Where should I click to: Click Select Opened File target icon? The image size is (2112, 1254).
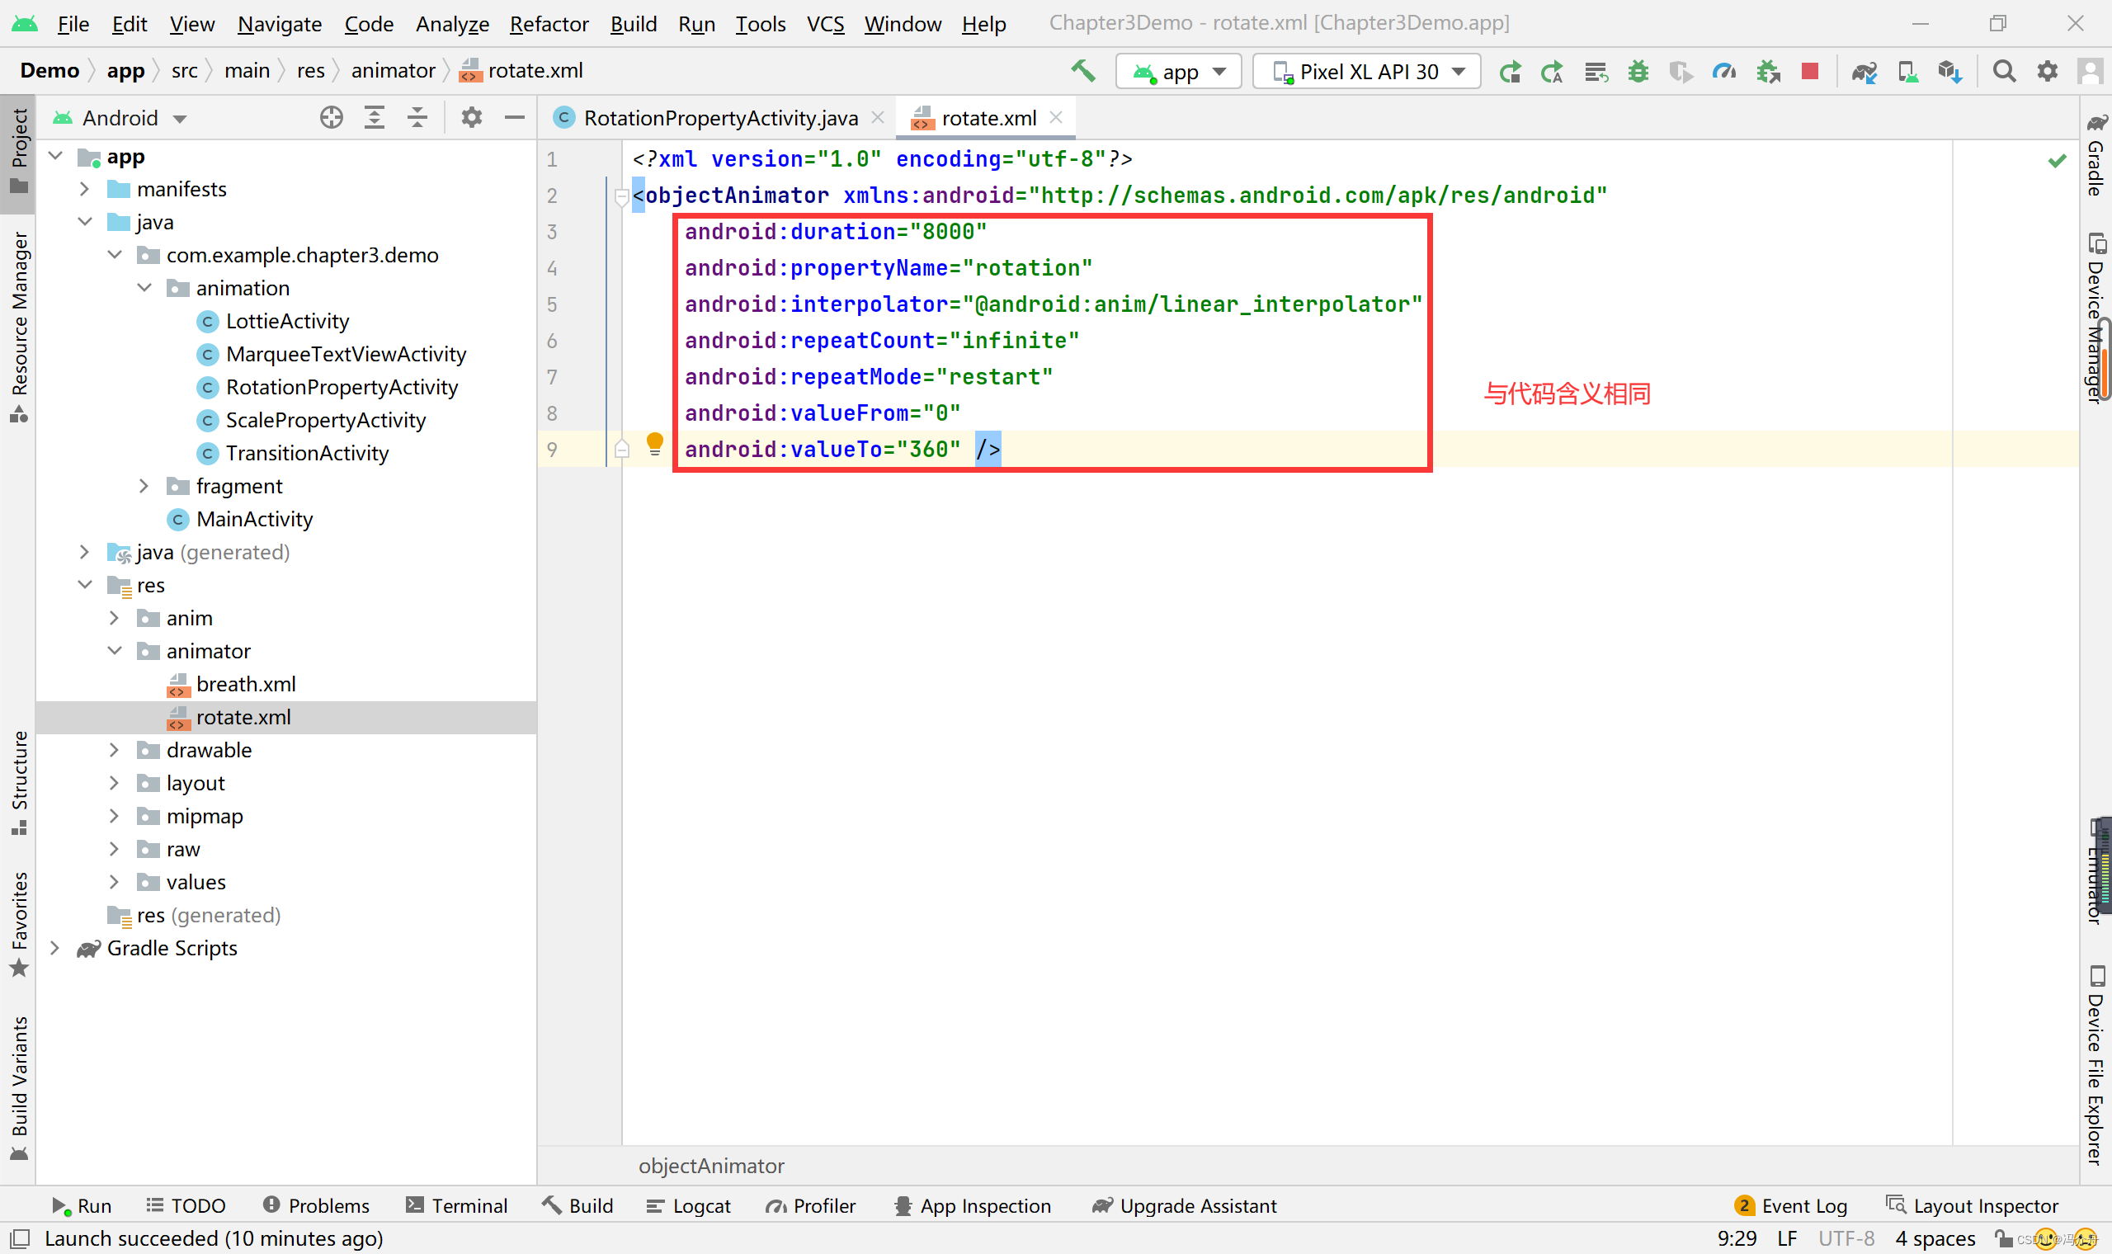331,117
